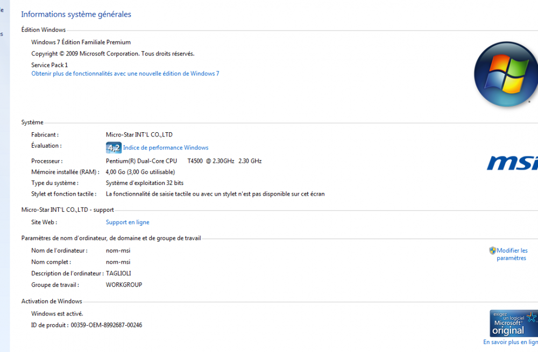Click the Type du système label

click(54, 183)
